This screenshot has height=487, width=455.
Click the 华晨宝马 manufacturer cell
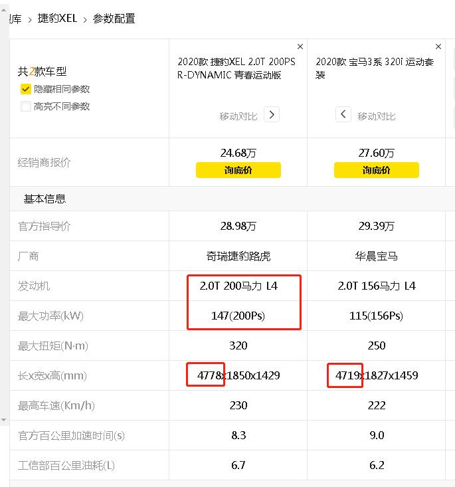(377, 256)
